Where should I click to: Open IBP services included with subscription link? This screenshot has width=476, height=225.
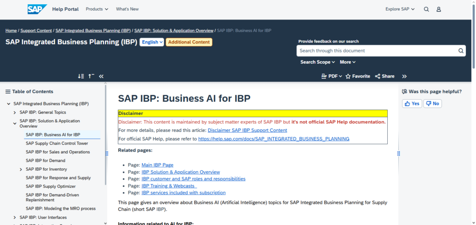click(184, 193)
